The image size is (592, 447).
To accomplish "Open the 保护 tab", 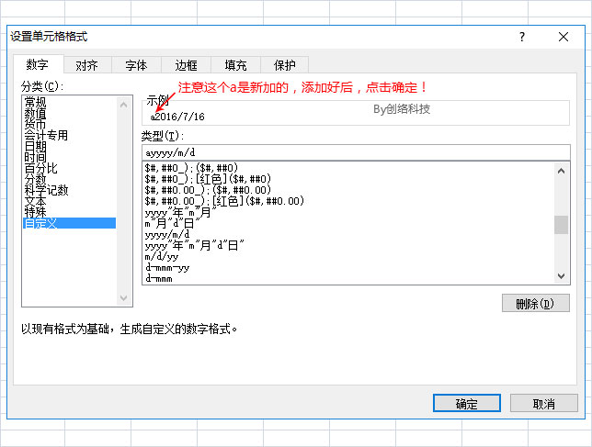I will [284, 66].
